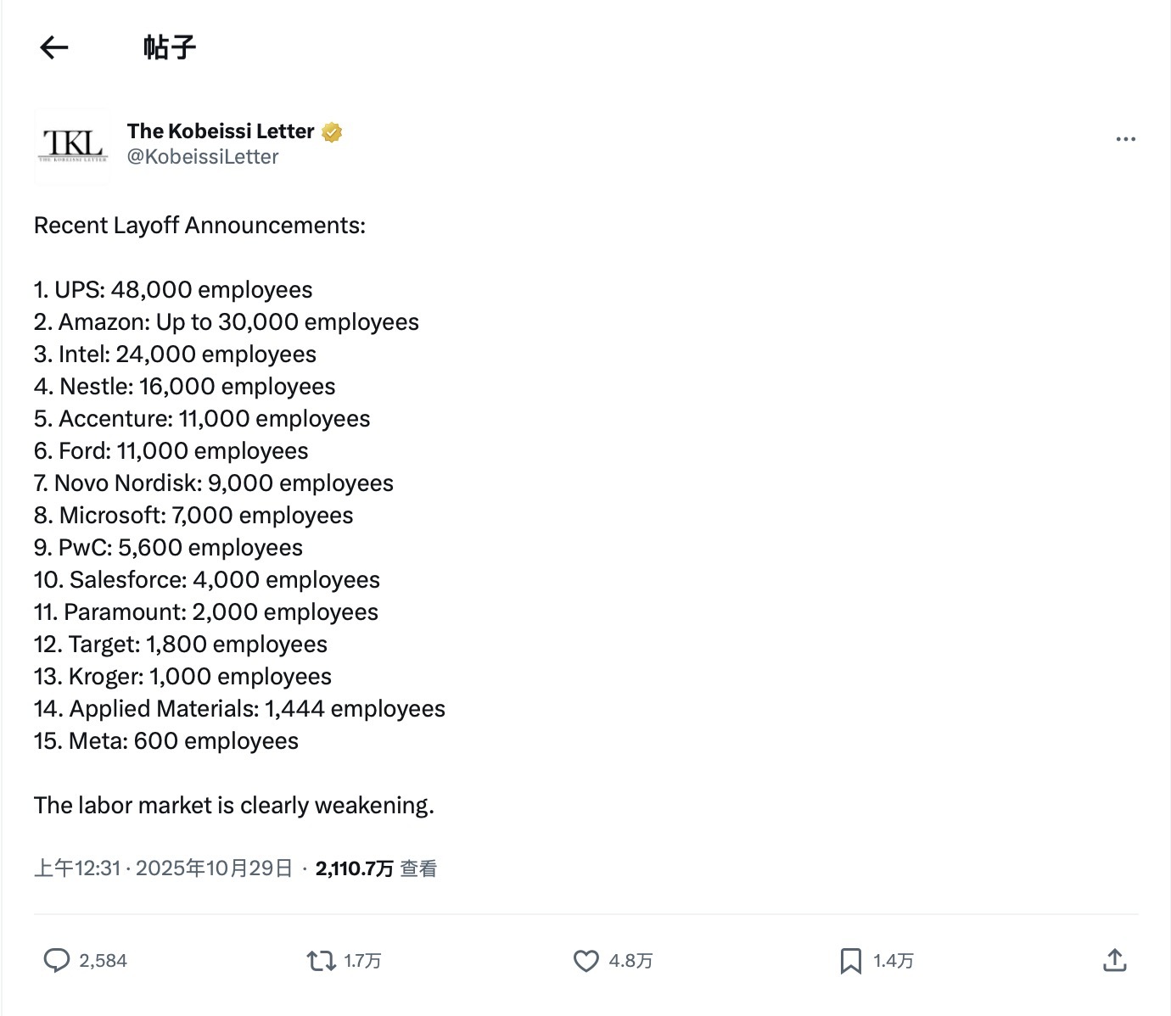The width and height of the screenshot is (1171, 1016).
Task: Click the 2025年10月29日 post date
Action: click(x=214, y=868)
